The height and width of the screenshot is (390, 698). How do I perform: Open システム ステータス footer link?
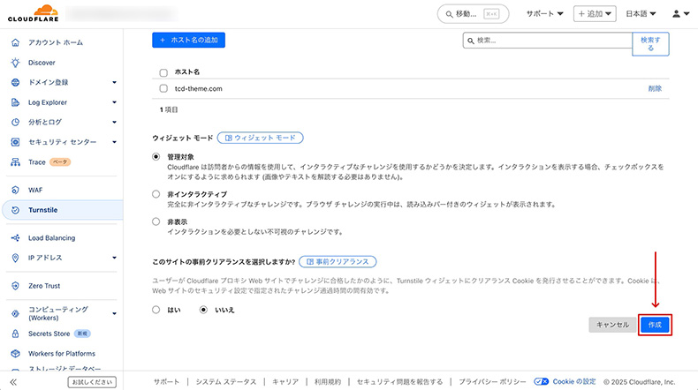click(225, 381)
